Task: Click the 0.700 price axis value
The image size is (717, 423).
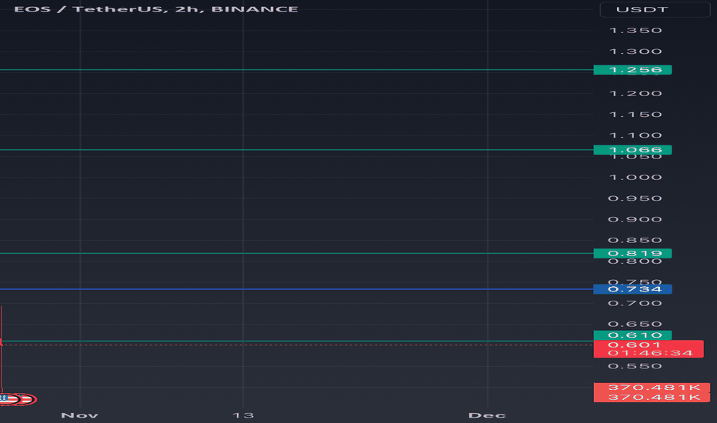Action: 635,304
